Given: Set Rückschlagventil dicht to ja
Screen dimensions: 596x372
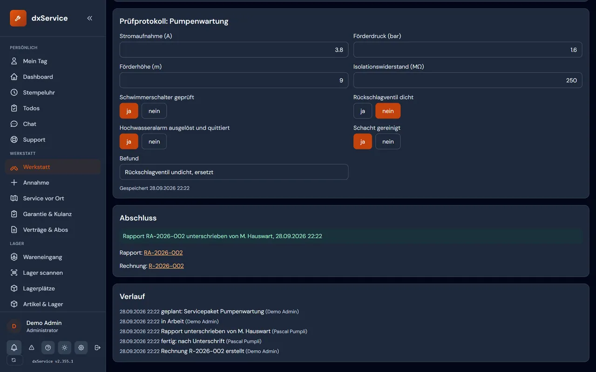Looking at the screenshot, I should pos(363,111).
